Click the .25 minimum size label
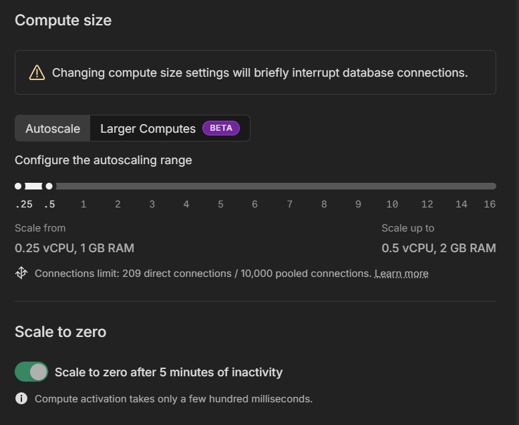 tap(24, 204)
